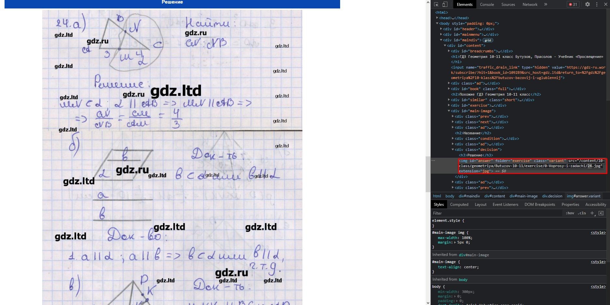Toggle the device toolbar icon
610x305 pixels.
point(445,5)
